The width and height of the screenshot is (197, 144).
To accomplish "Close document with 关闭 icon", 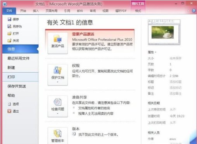I will [9, 41].
